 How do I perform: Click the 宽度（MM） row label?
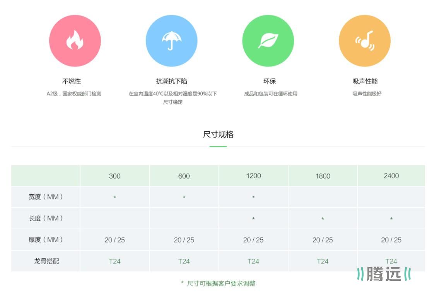tap(46, 197)
